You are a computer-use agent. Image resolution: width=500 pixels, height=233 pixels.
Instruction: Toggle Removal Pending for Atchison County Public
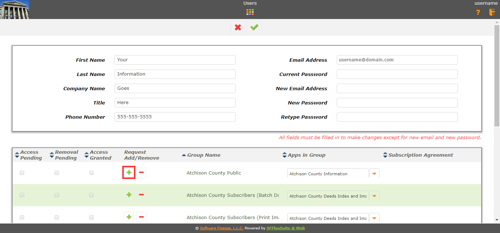click(57, 173)
